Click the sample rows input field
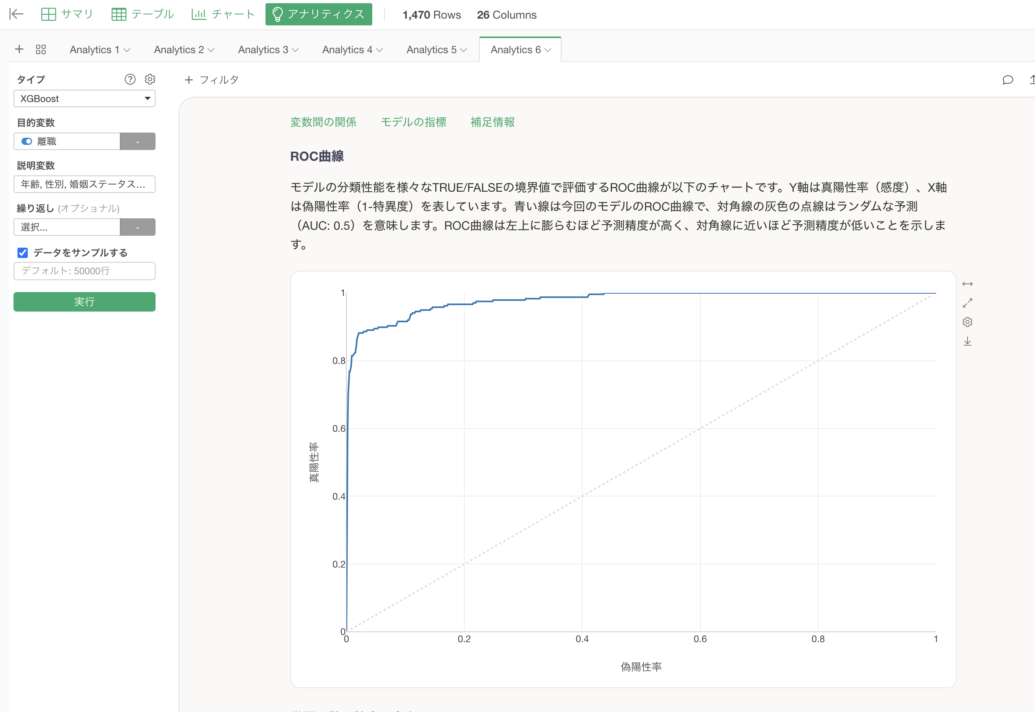1035x712 pixels. [x=84, y=271]
